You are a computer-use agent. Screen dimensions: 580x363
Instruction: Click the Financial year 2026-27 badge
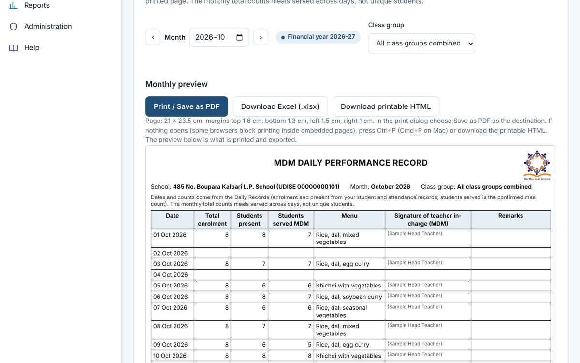318,37
